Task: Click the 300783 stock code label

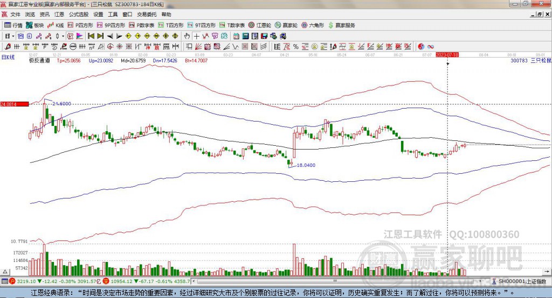Action: tap(519, 60)
